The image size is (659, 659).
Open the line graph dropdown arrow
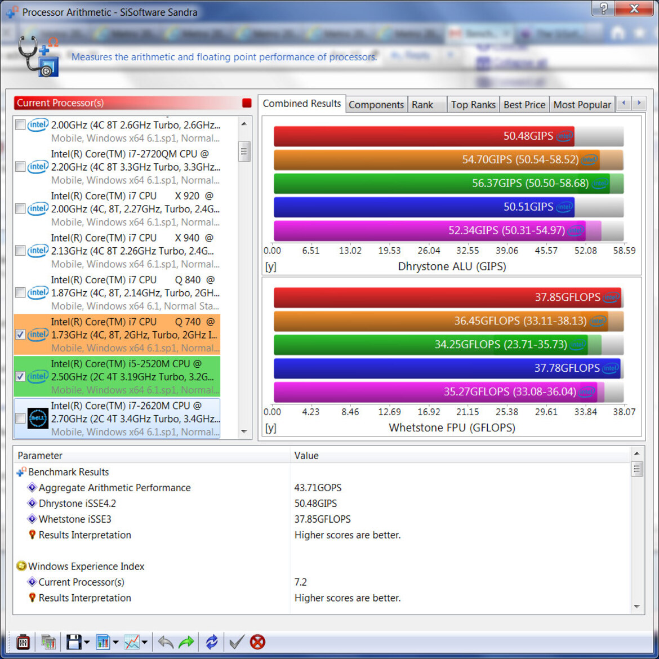pos(144,642)
